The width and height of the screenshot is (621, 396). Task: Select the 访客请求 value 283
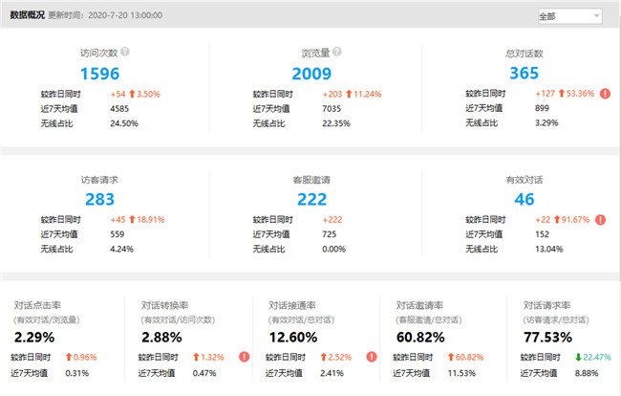(101, 199)
